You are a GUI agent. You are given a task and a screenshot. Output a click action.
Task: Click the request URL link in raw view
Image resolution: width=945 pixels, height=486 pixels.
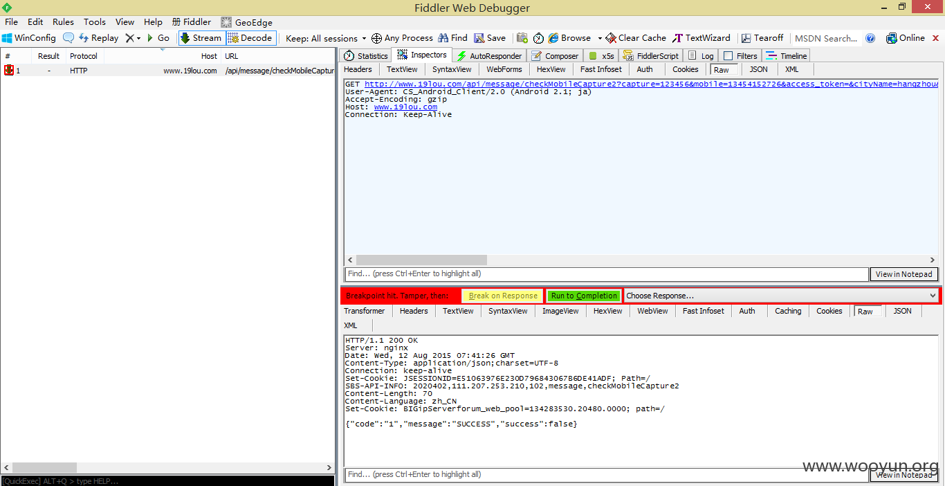pos(652,84)
